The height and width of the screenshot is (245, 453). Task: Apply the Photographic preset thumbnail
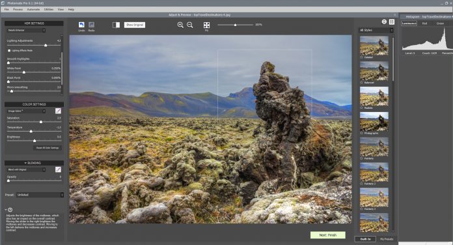tap(374, 121)
